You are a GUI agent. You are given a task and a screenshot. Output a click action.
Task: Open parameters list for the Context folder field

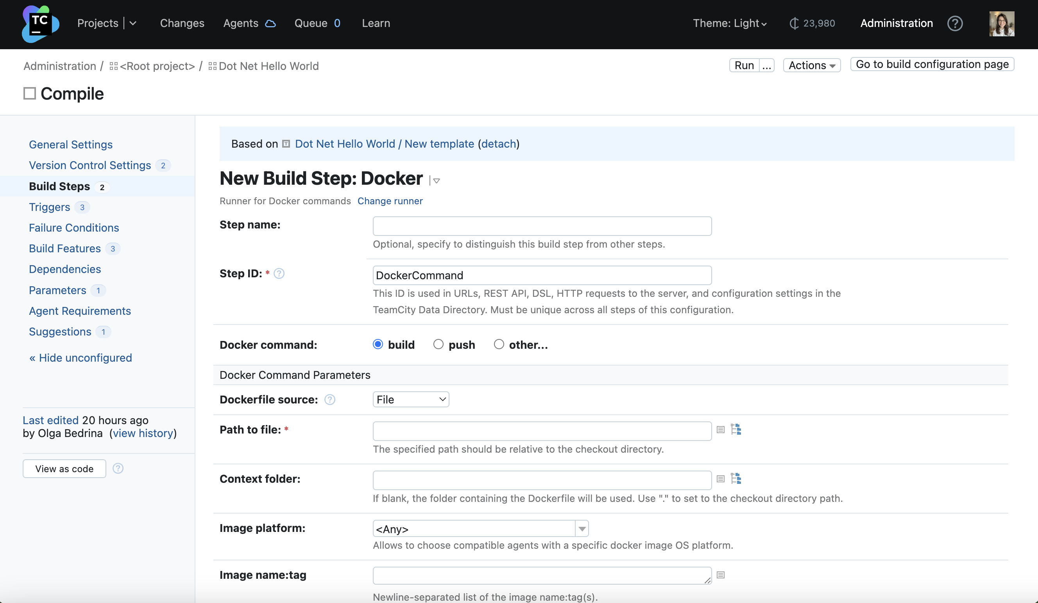coord(720,479)
